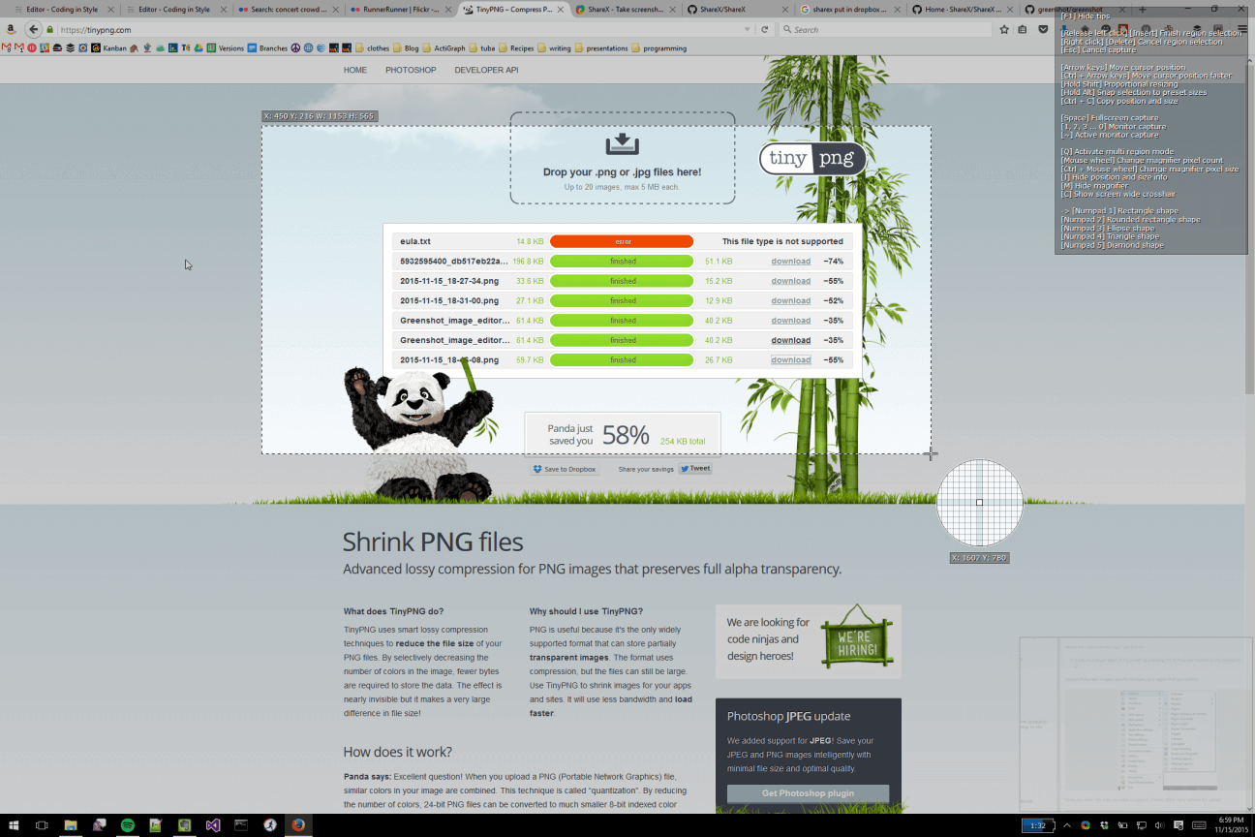The image size is (1255, 837).
Task: Download compressed 2015-11-15_18-27-34.png
Action: 790,281
